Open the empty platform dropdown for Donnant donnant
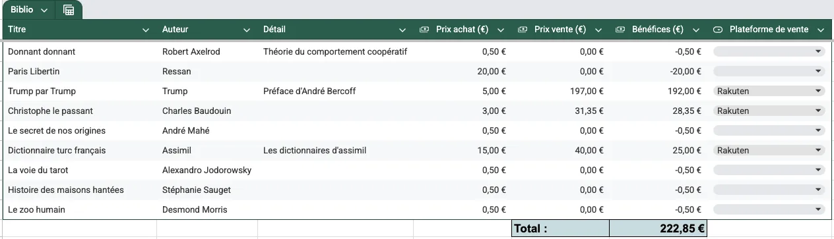The width and height of the screenshot is (834, 239). pyautogui.click(x=769, y=52)
